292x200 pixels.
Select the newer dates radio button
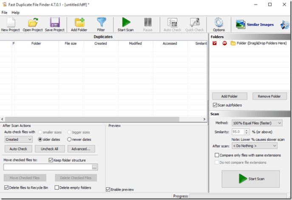(x=69, y=140)
